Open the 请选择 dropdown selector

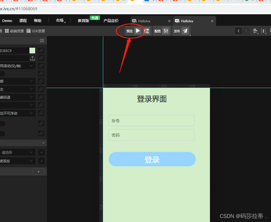click(x=18, y=152)
